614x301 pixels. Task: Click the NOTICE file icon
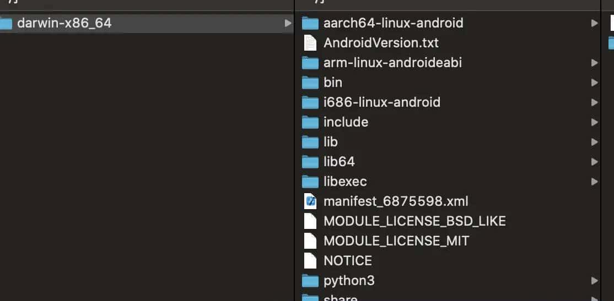click(x=310, y=261)
